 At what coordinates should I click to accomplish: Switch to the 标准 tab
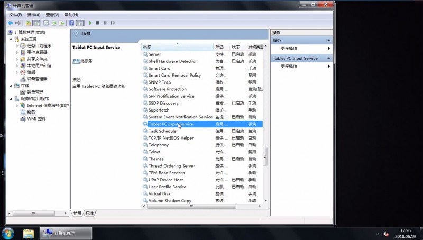pos(89,213)
